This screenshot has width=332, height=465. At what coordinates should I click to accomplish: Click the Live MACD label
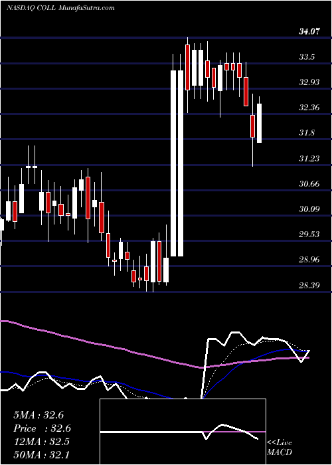point(280,447)
